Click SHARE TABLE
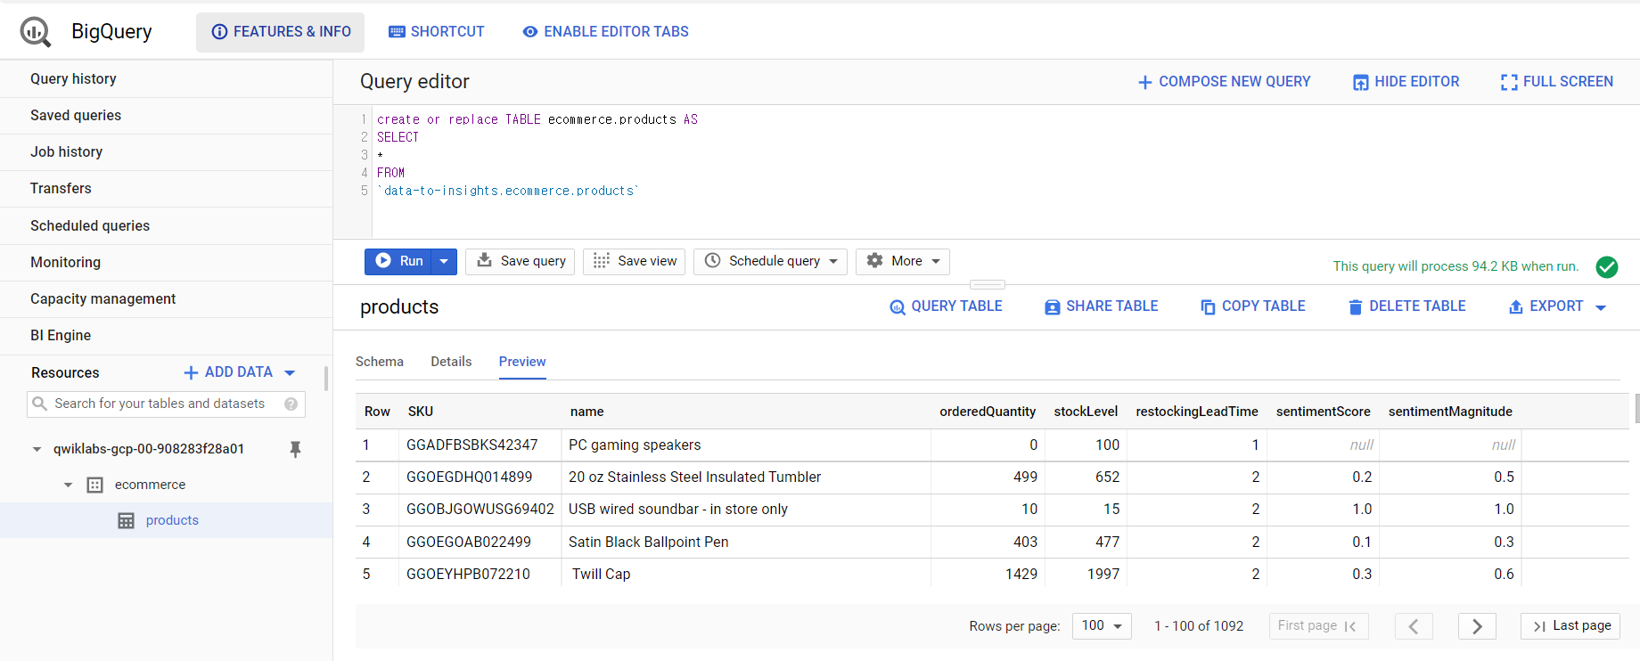 click(1102, 306)
